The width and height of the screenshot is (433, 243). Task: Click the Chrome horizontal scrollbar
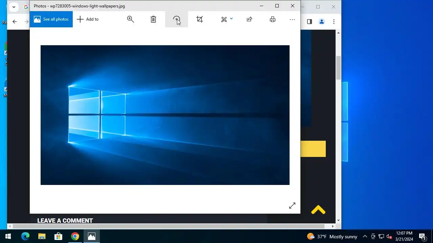tap(168, 226)
